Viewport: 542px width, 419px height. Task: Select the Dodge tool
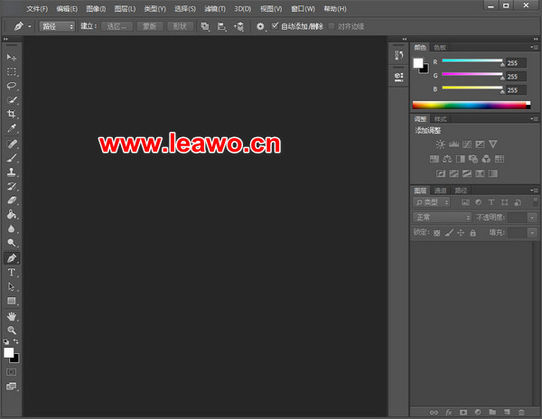[x=12, y=243]
